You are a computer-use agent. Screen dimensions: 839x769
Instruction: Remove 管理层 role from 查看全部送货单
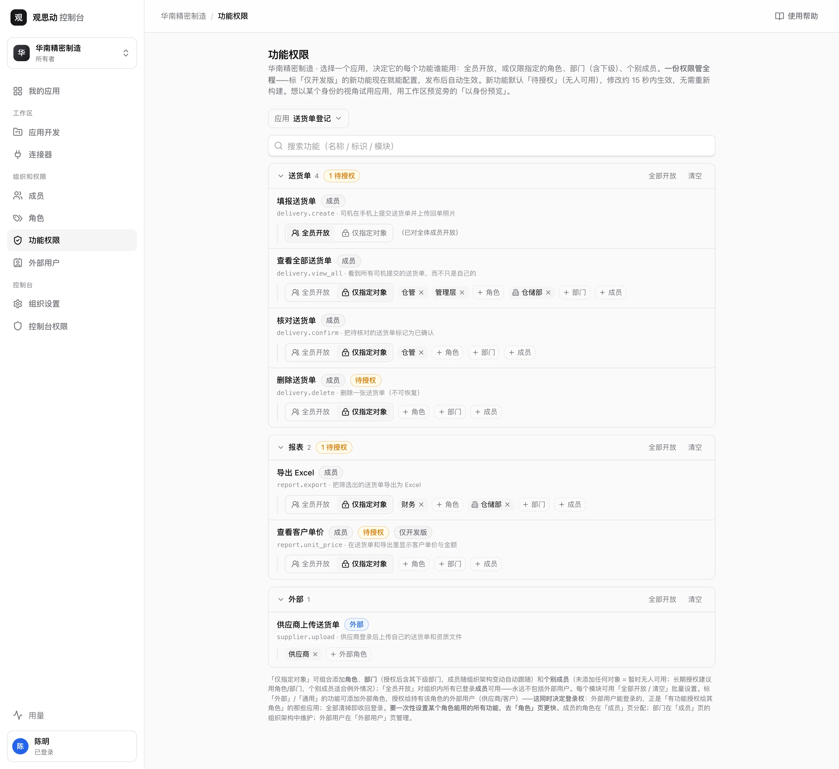pos(462,292)
